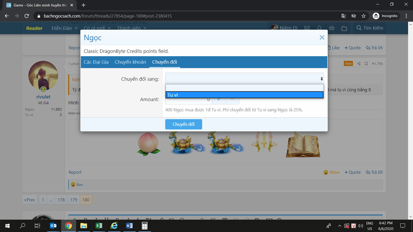Launch Excel from the taskbar
413x232 pixels.
point(99,226)
